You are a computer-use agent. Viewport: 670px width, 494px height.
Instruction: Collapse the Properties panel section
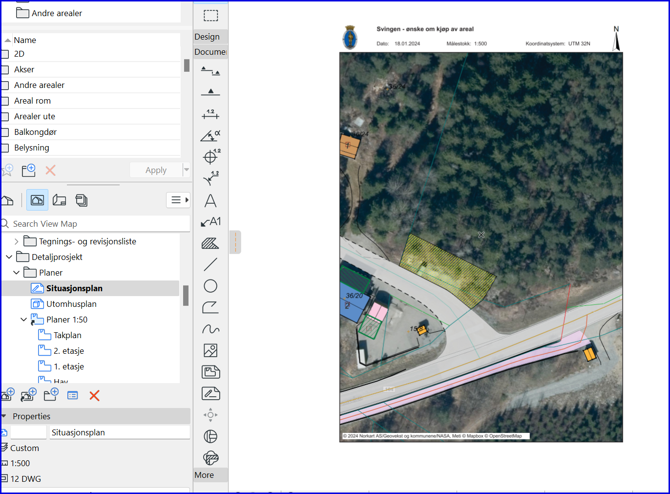(4, 416)
